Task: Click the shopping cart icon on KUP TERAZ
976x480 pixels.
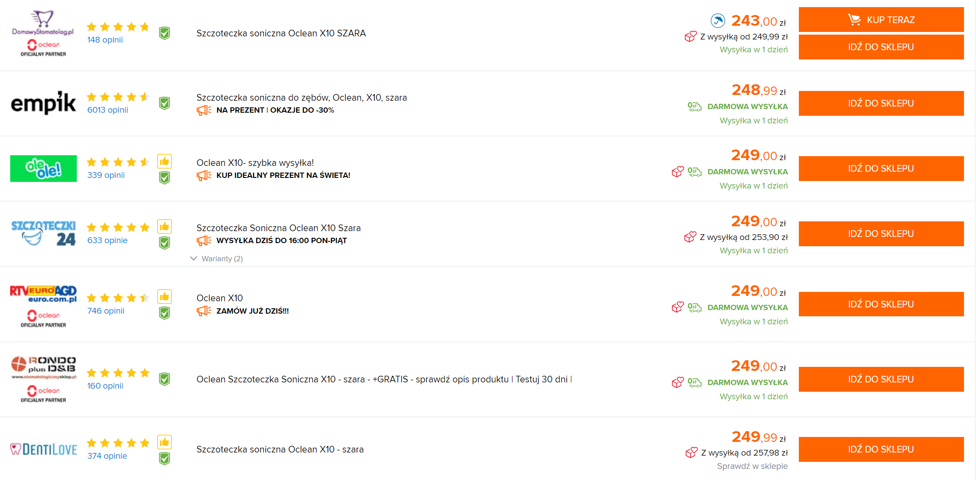Action: click(x=854, y=20)
